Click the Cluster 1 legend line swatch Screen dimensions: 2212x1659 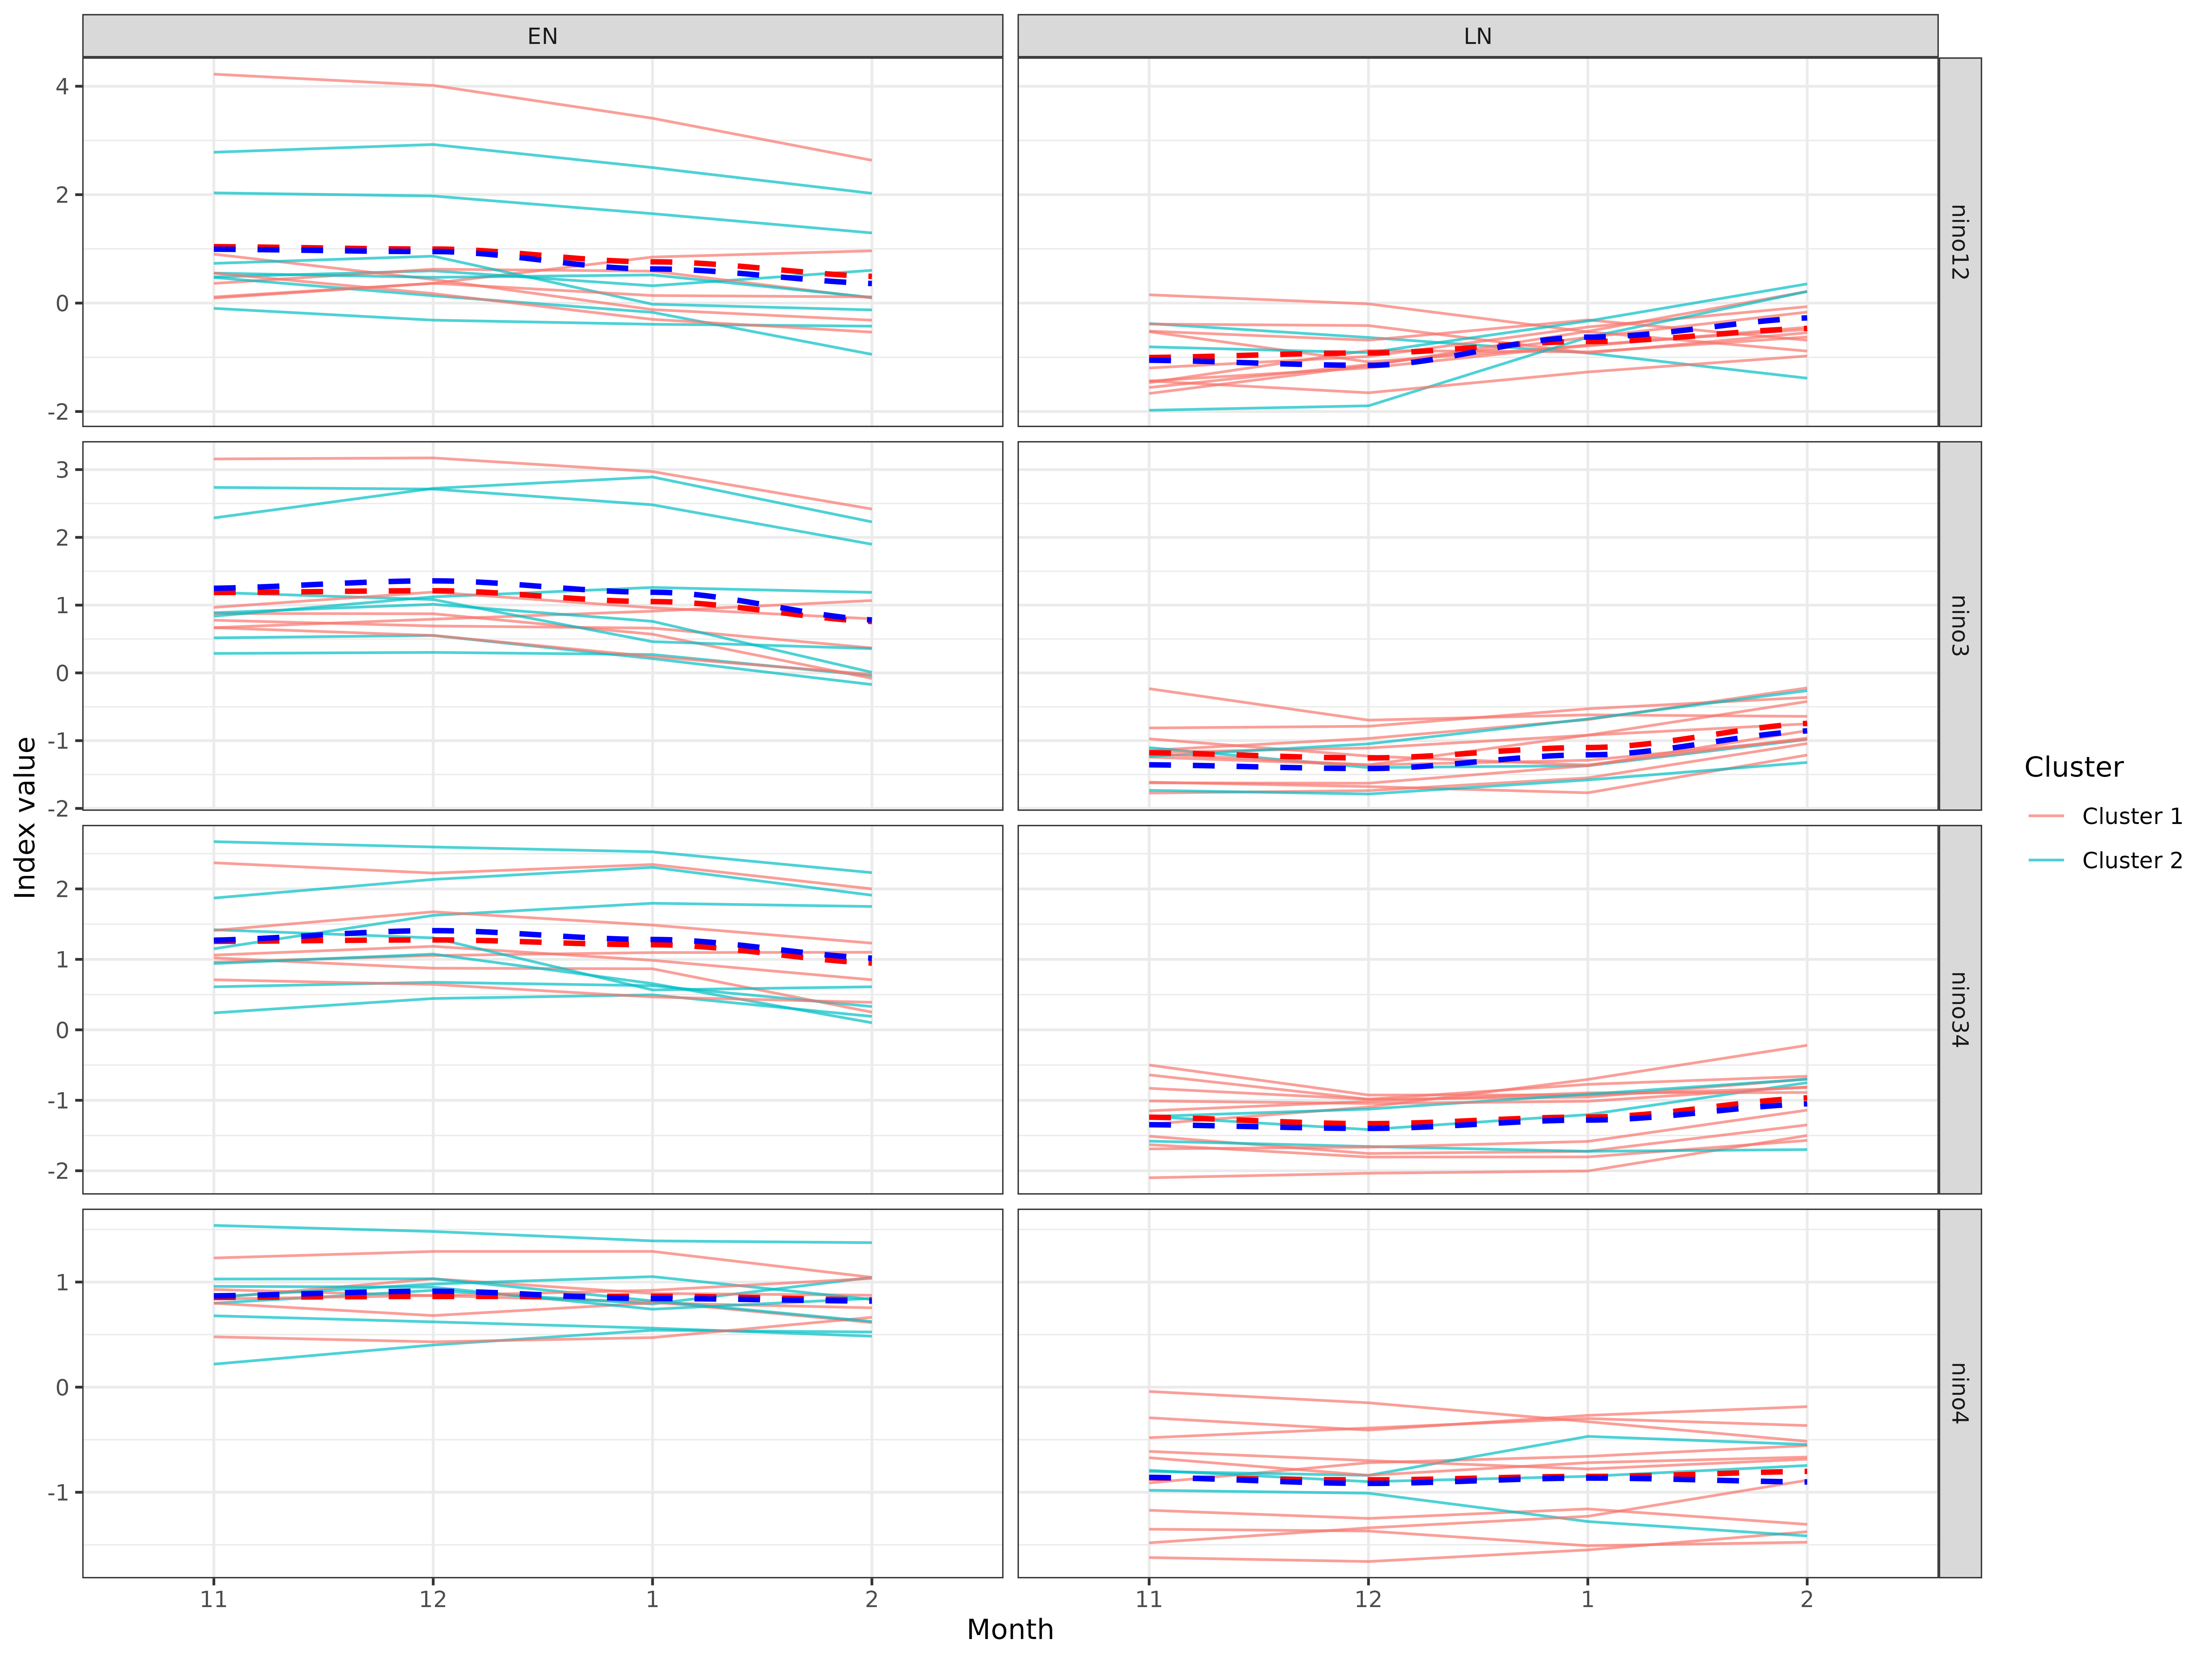(x=2046, y=816)
